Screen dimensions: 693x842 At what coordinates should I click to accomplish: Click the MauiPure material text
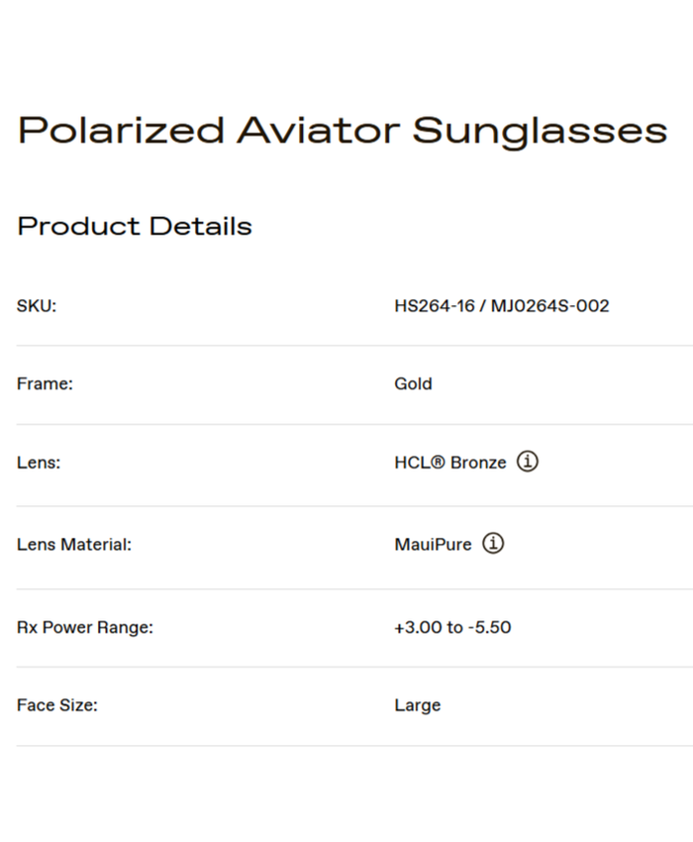433,544
